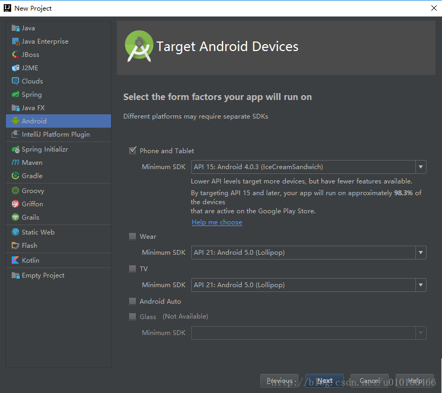Click the JBoss icon in sidebar
Image resolution: width=442 pixels, height=393 pixels.
pyautogui.click(x=15, y=55)
